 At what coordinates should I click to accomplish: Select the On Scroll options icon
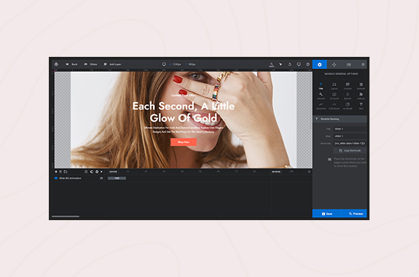334,96
